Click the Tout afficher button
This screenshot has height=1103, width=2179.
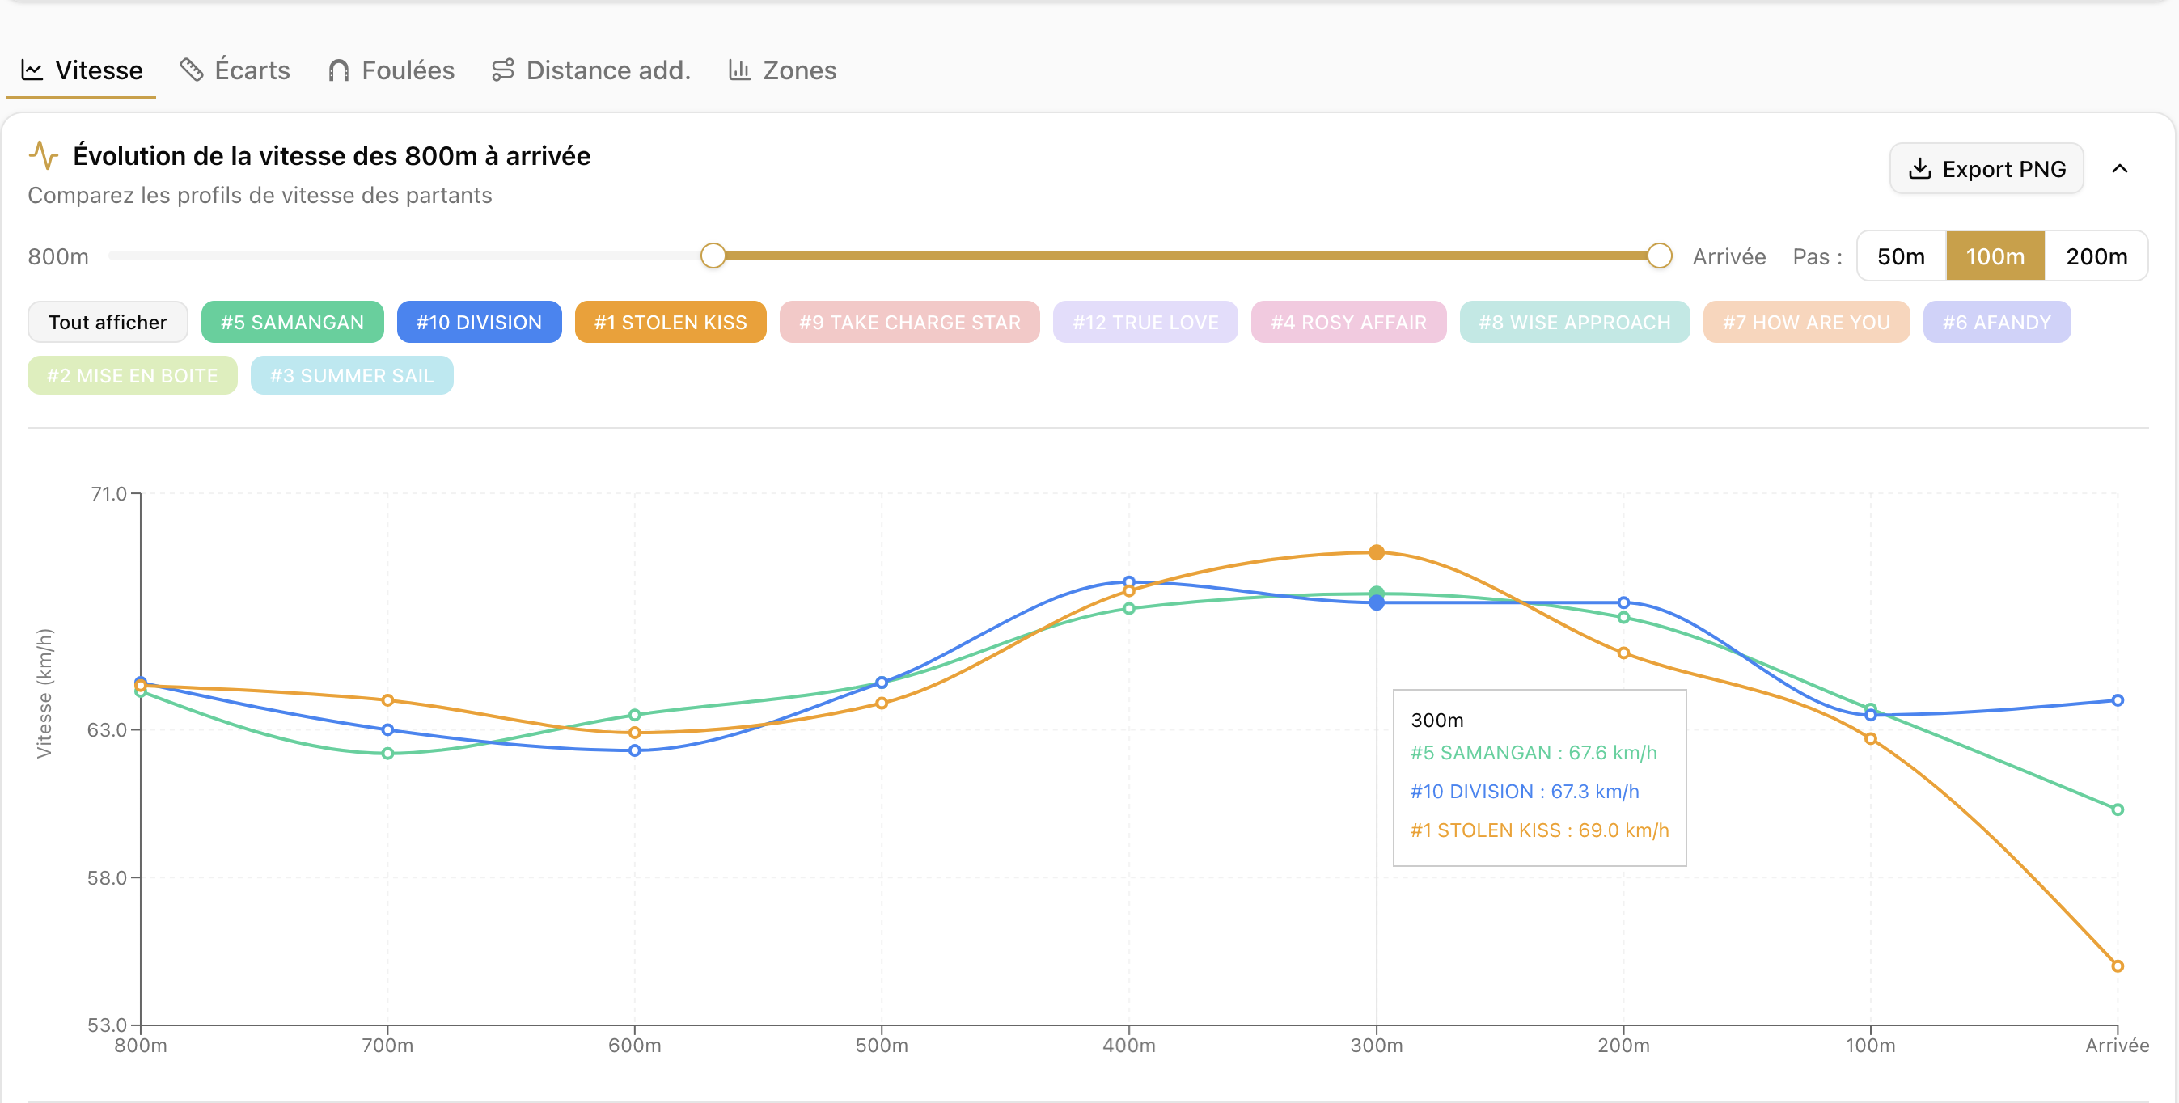pyautogui.click(x=108, y=323)
